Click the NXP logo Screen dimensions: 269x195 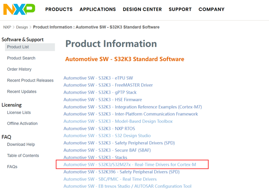[x=19, y=9]
